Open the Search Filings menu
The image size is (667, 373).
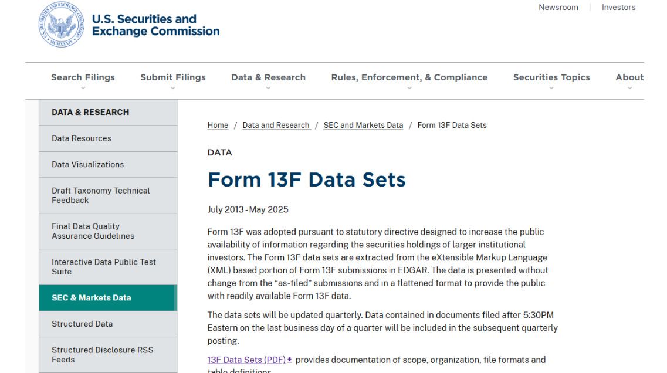tap(83, 77)
